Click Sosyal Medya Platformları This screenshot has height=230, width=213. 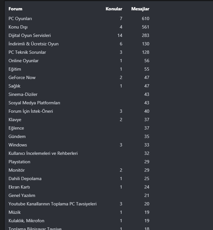click(34, 103)
